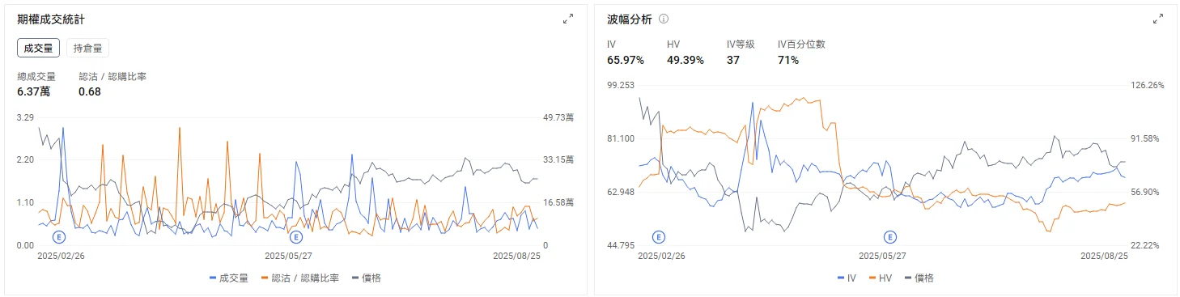The image size is (1180, 297).
Task: Toggle the IV series in the legend
Action: [847, 278]
